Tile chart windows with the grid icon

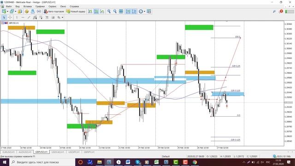coord(121,12)
